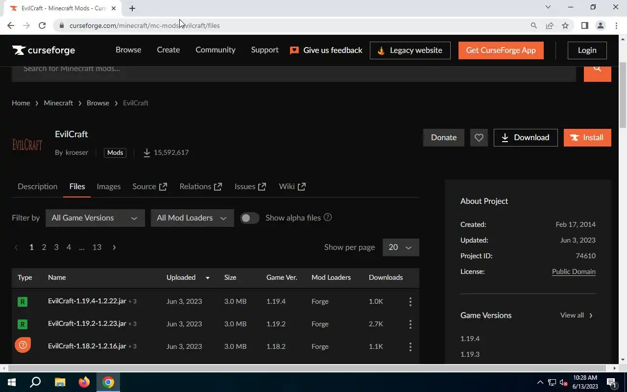Click the orange Install button

587,138
